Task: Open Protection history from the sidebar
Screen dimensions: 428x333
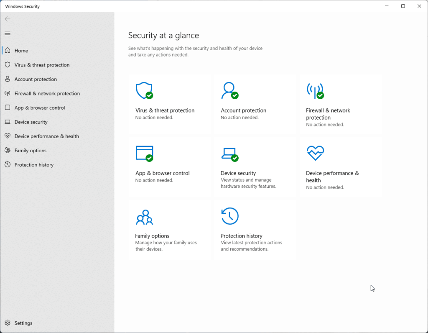Action: [x=34, y=164]
